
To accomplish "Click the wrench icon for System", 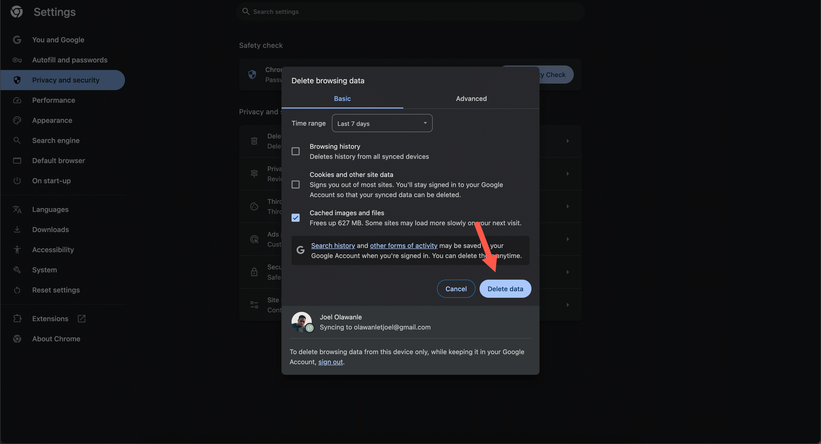I will [x=17, y=270].
